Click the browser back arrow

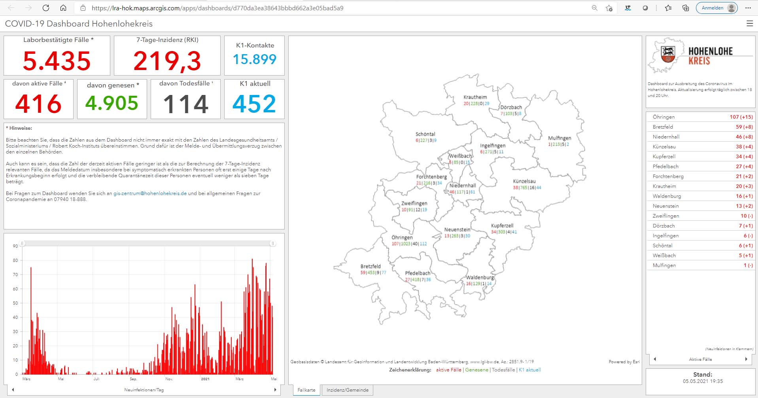coord(11,8)
